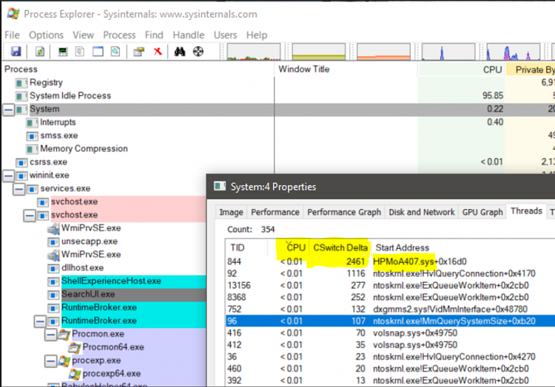Click the System:4 Properties title icon

[220, 186]
